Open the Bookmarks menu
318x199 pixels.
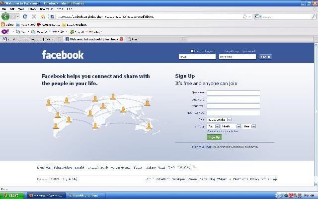[x=46, y=9]
